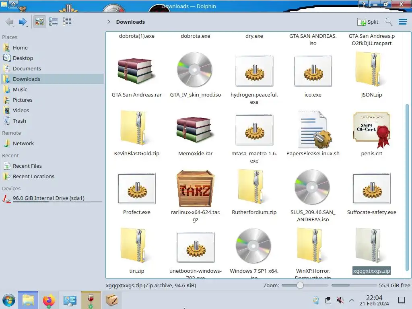The image size is (412, 309).
Task: Open Videos in Places
Action: coord(52,111)
